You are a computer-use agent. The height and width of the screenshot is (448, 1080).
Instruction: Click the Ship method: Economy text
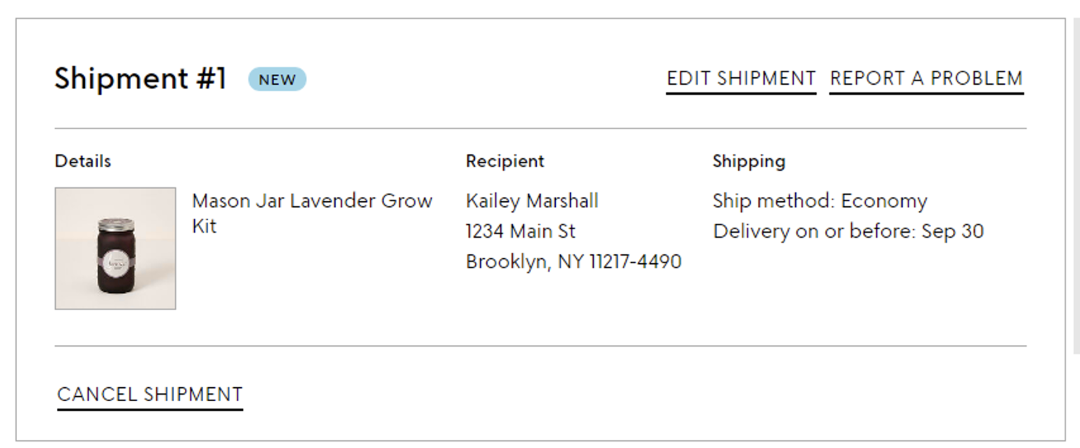click(820, 201)
